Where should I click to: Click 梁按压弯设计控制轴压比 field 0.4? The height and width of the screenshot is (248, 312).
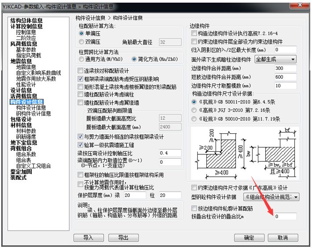(170, 153)
